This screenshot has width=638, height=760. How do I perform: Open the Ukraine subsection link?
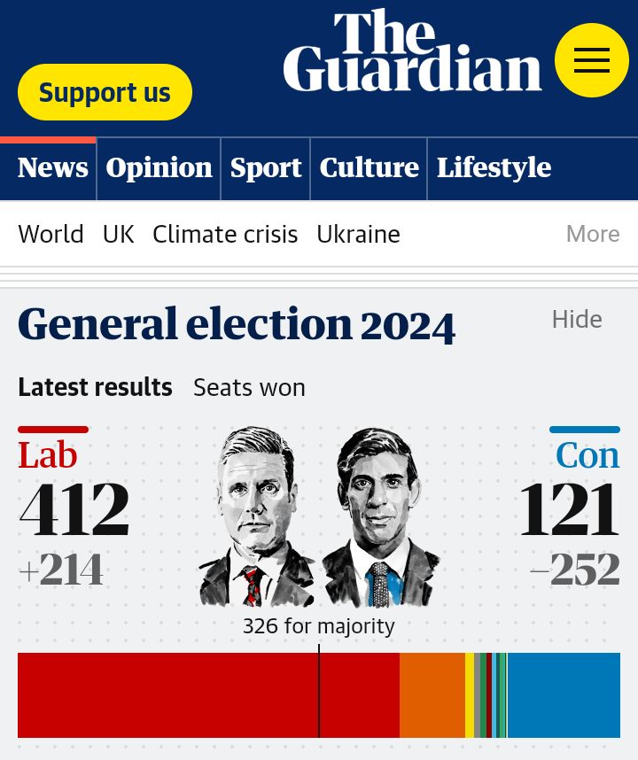tap(358, 234)
